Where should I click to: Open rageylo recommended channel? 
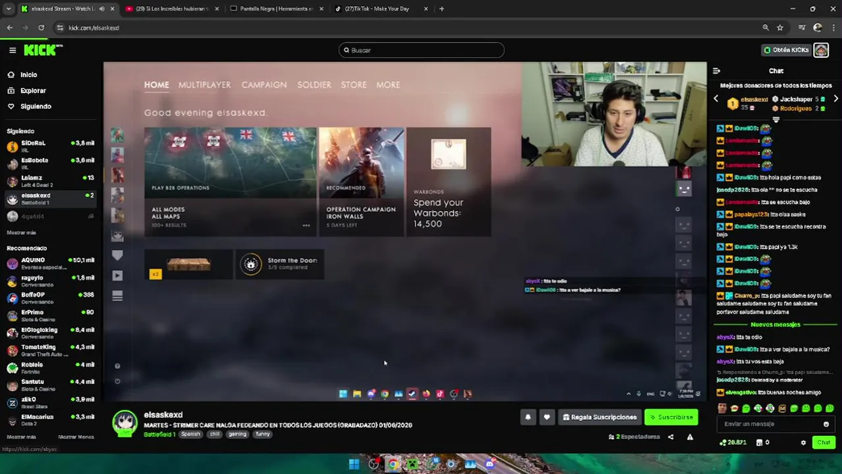tap(50, 281)
